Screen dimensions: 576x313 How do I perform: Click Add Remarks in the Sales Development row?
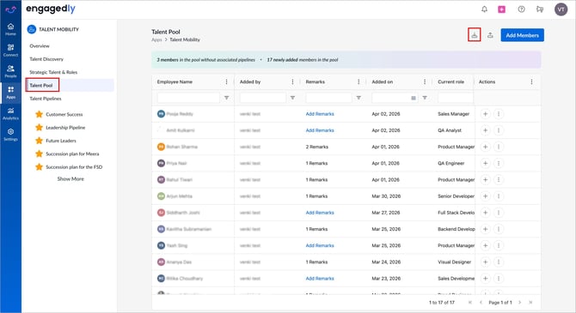320,279
